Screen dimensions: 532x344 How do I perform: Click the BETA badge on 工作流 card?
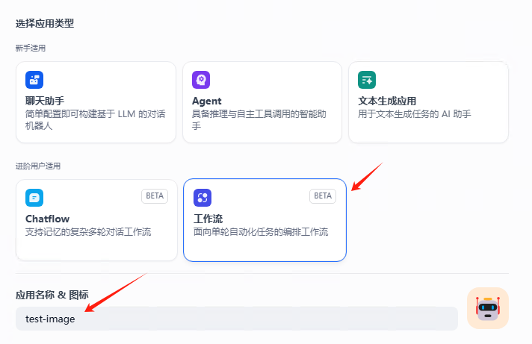click(x=323, y=196)
